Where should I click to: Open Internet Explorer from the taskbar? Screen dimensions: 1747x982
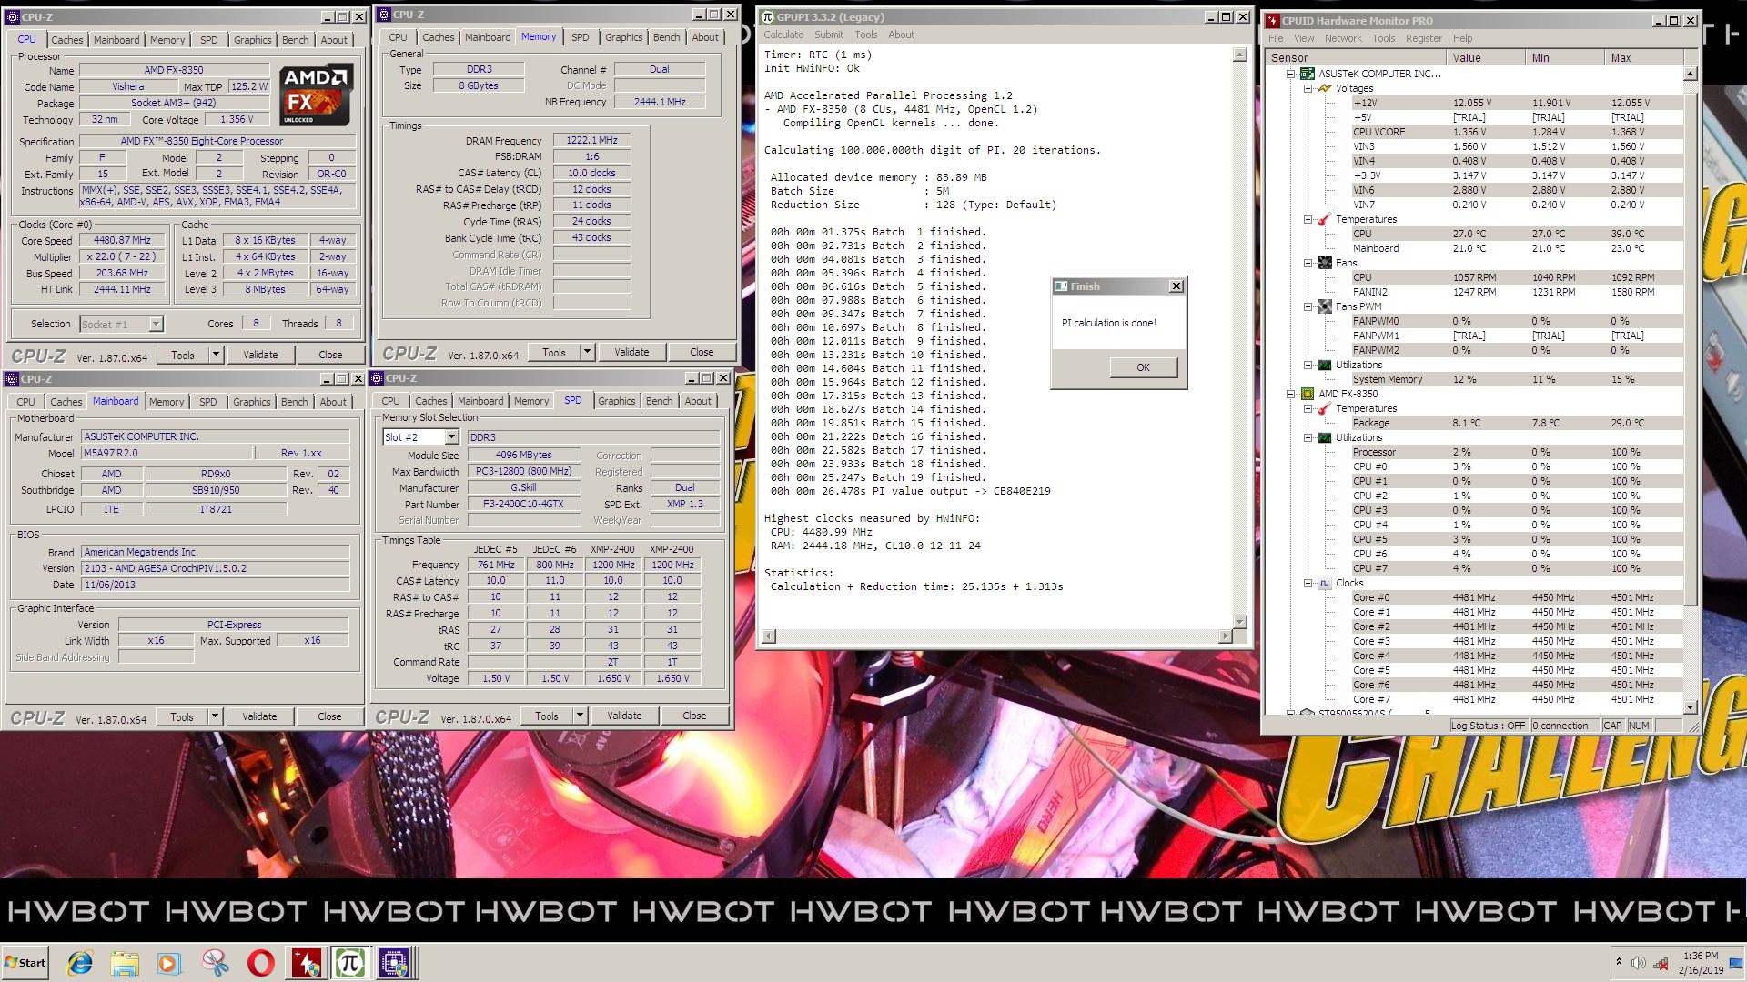click(x=80, y=963)
